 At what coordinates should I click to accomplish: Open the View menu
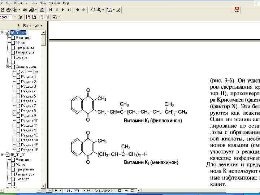(x=43, y=3)
